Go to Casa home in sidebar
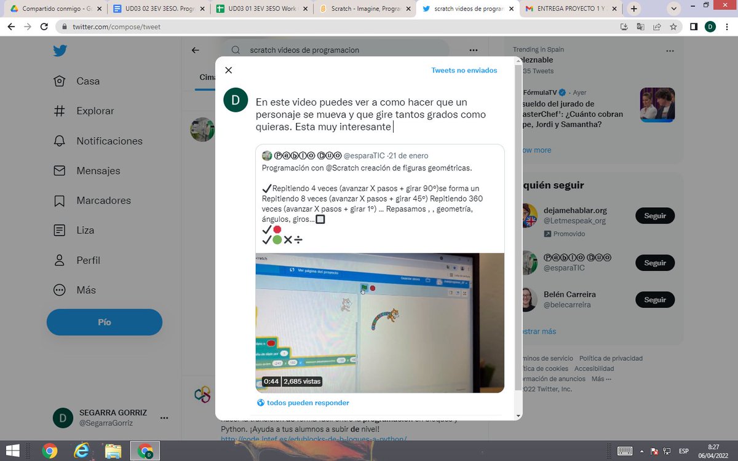The image size is (738, 461). [77, 81]
